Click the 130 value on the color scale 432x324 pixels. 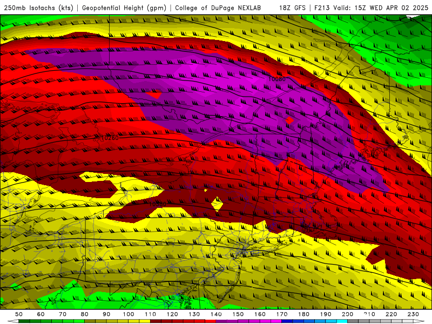point(194,314)
